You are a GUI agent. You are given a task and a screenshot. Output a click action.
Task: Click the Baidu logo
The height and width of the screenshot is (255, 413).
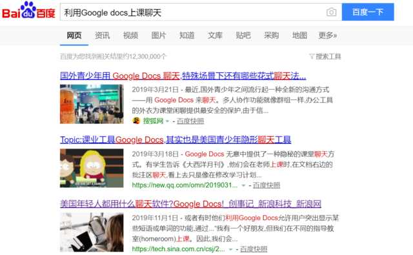pos(28,10)
